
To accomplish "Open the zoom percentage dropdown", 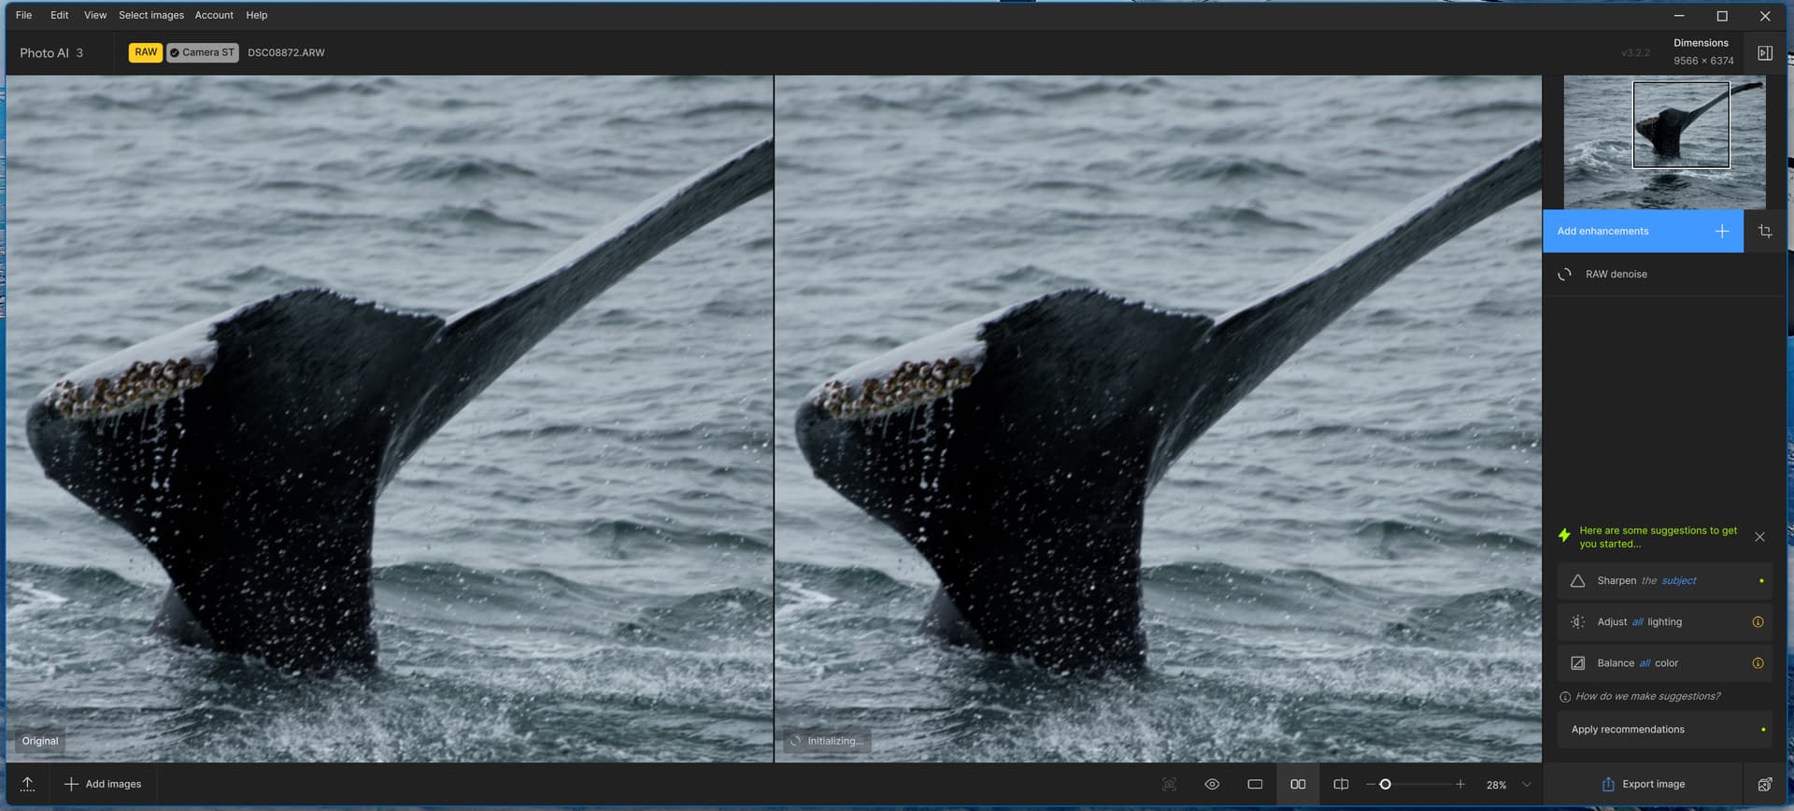I will coord(1526,784).
